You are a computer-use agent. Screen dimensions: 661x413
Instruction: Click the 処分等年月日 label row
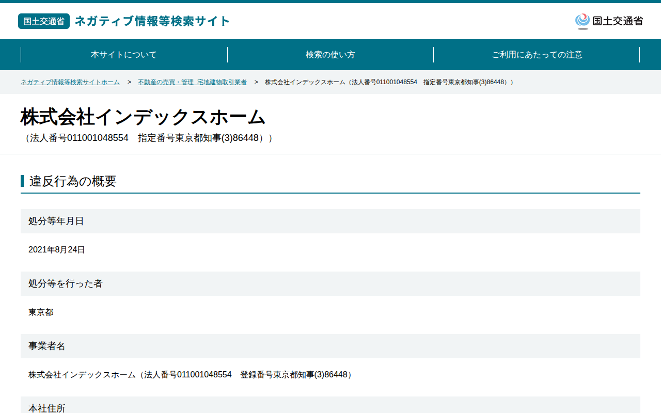point(330,221)
